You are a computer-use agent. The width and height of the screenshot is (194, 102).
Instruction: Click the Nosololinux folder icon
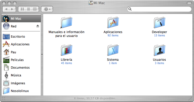click(6, 91)
